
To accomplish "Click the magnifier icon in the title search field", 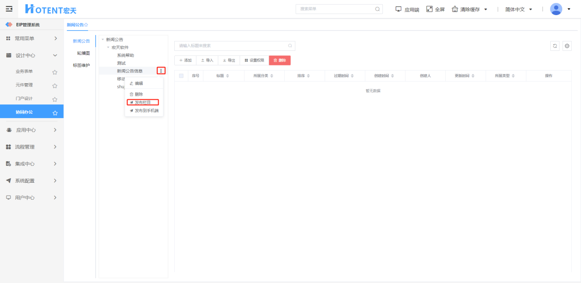I will (x=290, y=46).
